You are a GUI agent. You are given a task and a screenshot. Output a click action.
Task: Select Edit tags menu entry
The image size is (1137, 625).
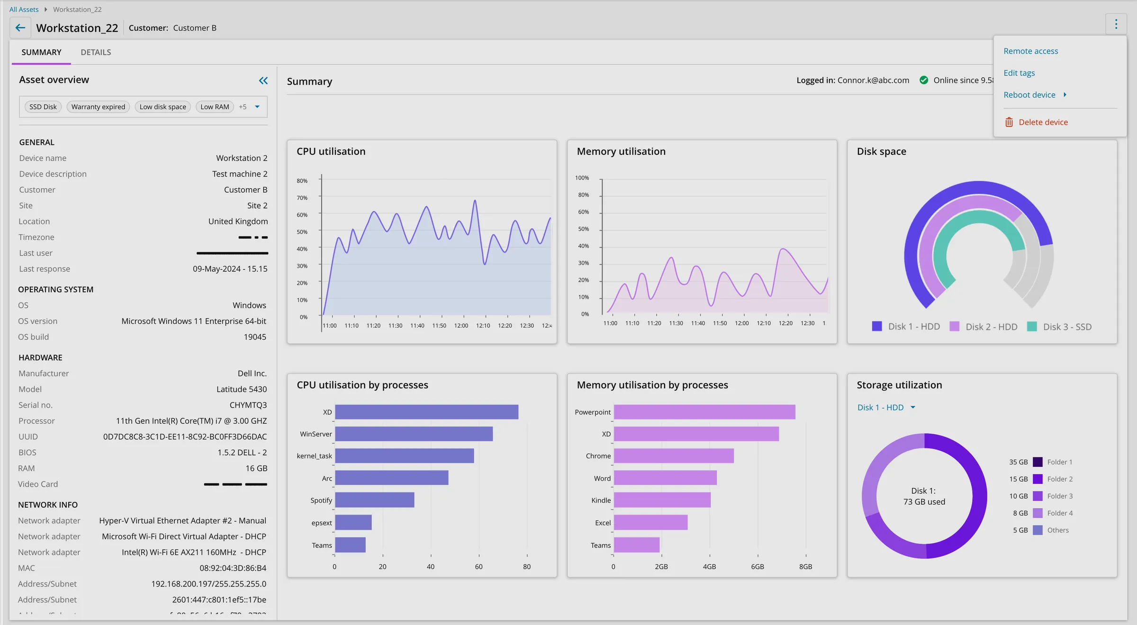[1019, 72]
